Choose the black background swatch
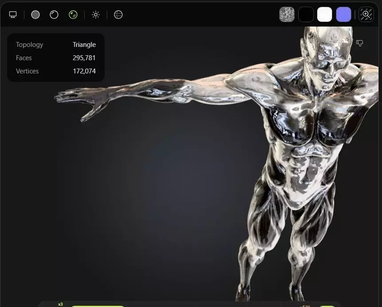 (x=306, y=14)
